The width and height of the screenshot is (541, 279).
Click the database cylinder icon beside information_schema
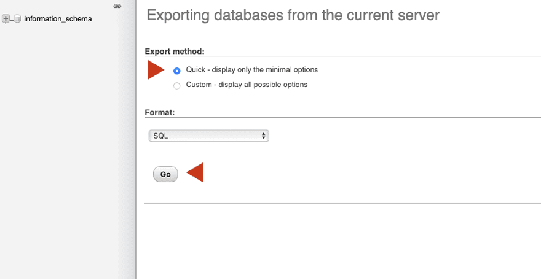(17, 19)
